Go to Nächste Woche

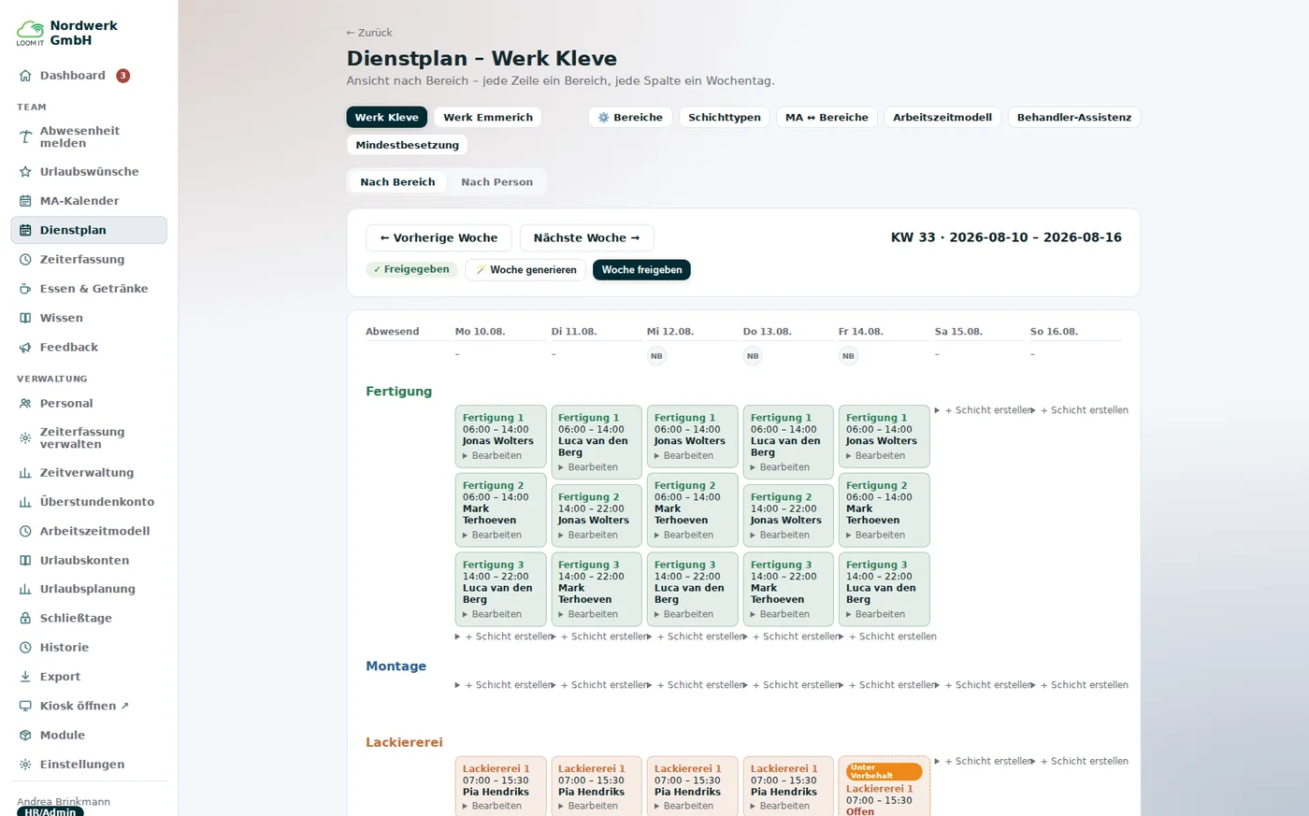tap(586, 238)
